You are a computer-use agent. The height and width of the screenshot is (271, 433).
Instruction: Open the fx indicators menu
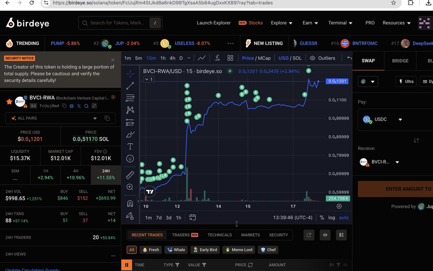click(217, 58)
